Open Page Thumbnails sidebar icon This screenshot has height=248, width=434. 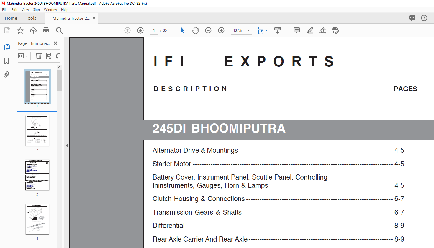tap(6, 47)
